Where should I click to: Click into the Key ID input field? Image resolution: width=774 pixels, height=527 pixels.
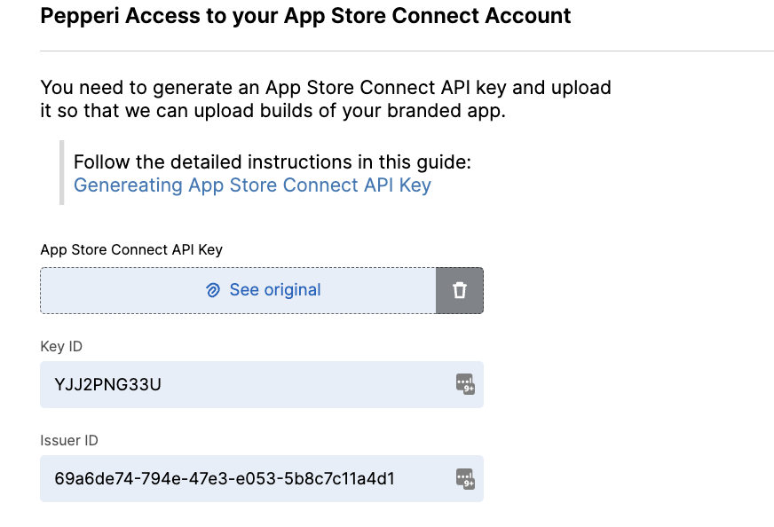(262, 384)
